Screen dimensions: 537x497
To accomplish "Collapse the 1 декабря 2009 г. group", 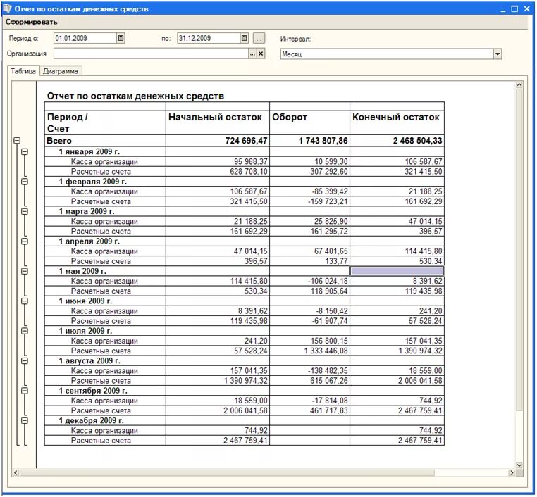I will pos(25,420).
